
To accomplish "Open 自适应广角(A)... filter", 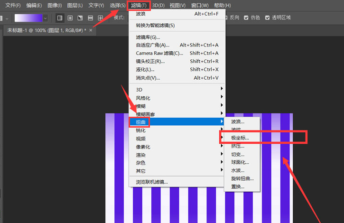I will (x=177, y=45).
